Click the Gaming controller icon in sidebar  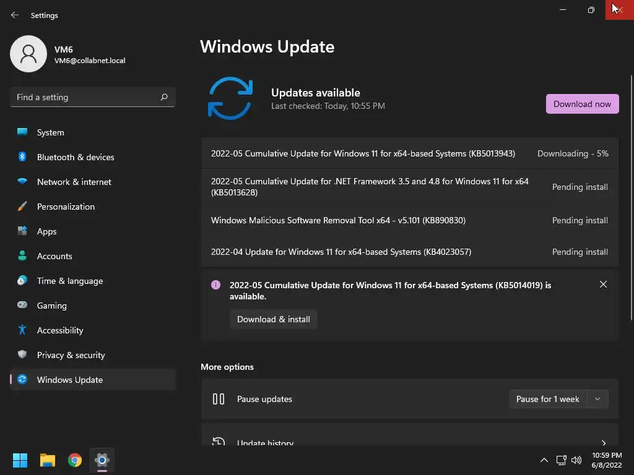pos(22,305)
